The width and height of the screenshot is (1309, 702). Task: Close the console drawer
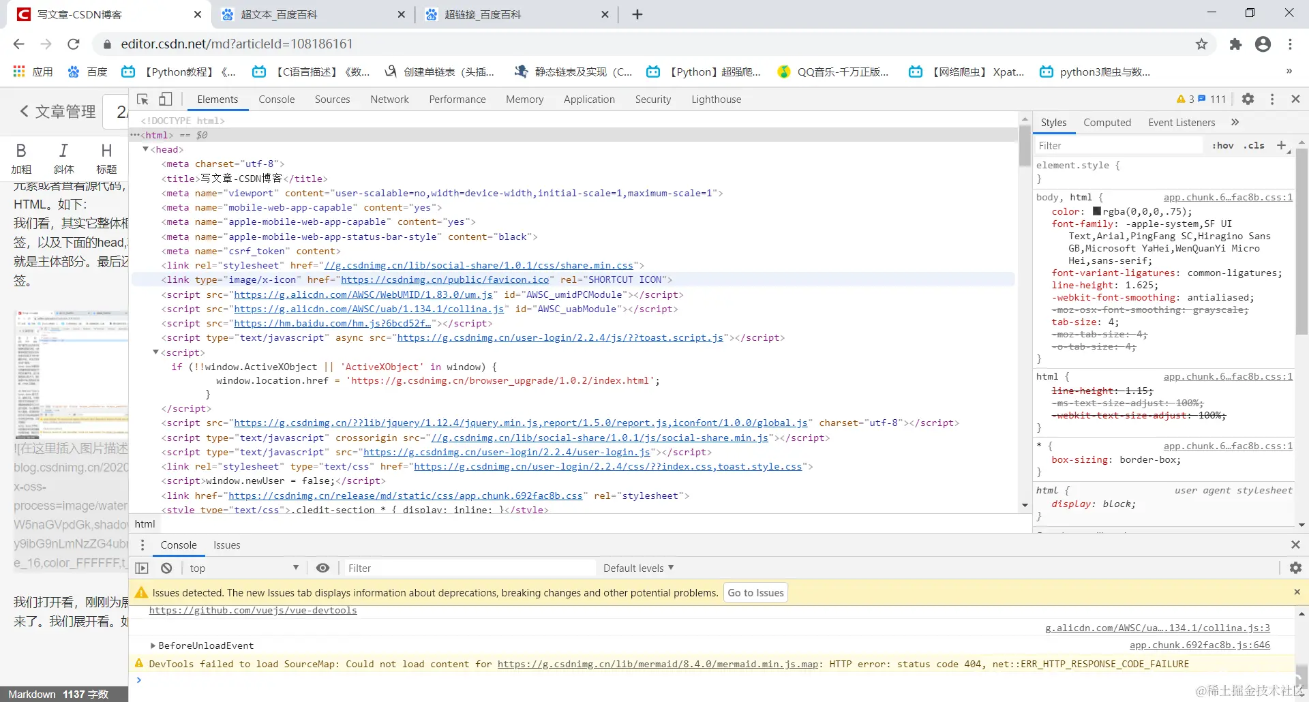[x=1295, y=545]
